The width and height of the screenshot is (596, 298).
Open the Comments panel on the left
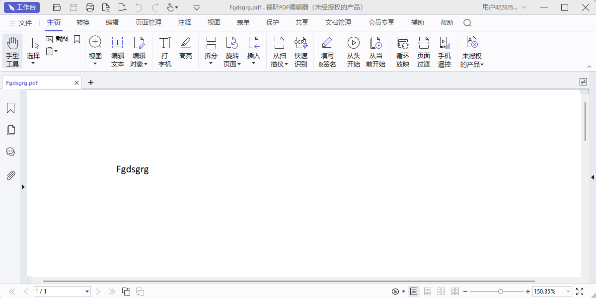coord(10,151)
